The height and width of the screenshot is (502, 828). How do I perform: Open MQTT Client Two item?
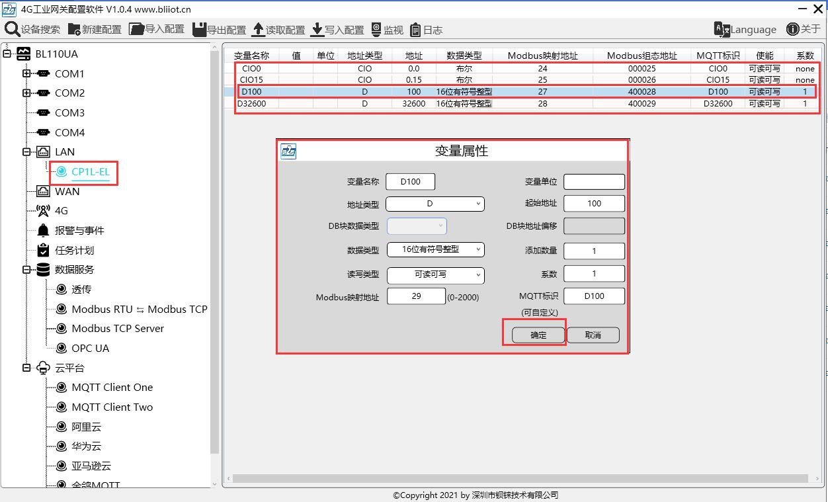click(112, 407)
